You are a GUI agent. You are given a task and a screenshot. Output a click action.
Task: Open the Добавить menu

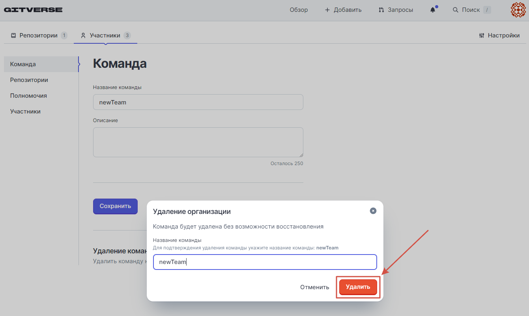[343, 10]
